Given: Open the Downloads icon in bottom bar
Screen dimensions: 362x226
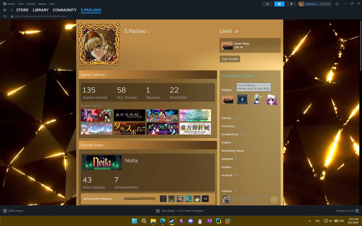Looking at the screenshot, I should click(158, 211).
